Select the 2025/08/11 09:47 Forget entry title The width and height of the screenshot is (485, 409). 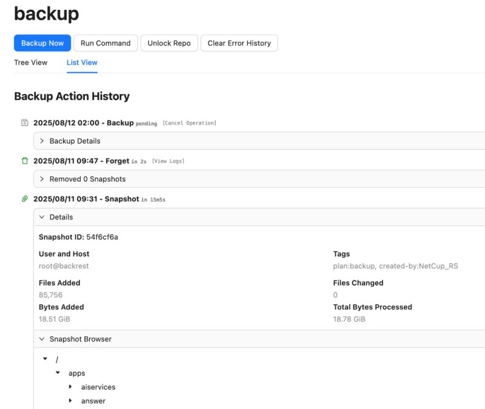(x=81, y=161)
